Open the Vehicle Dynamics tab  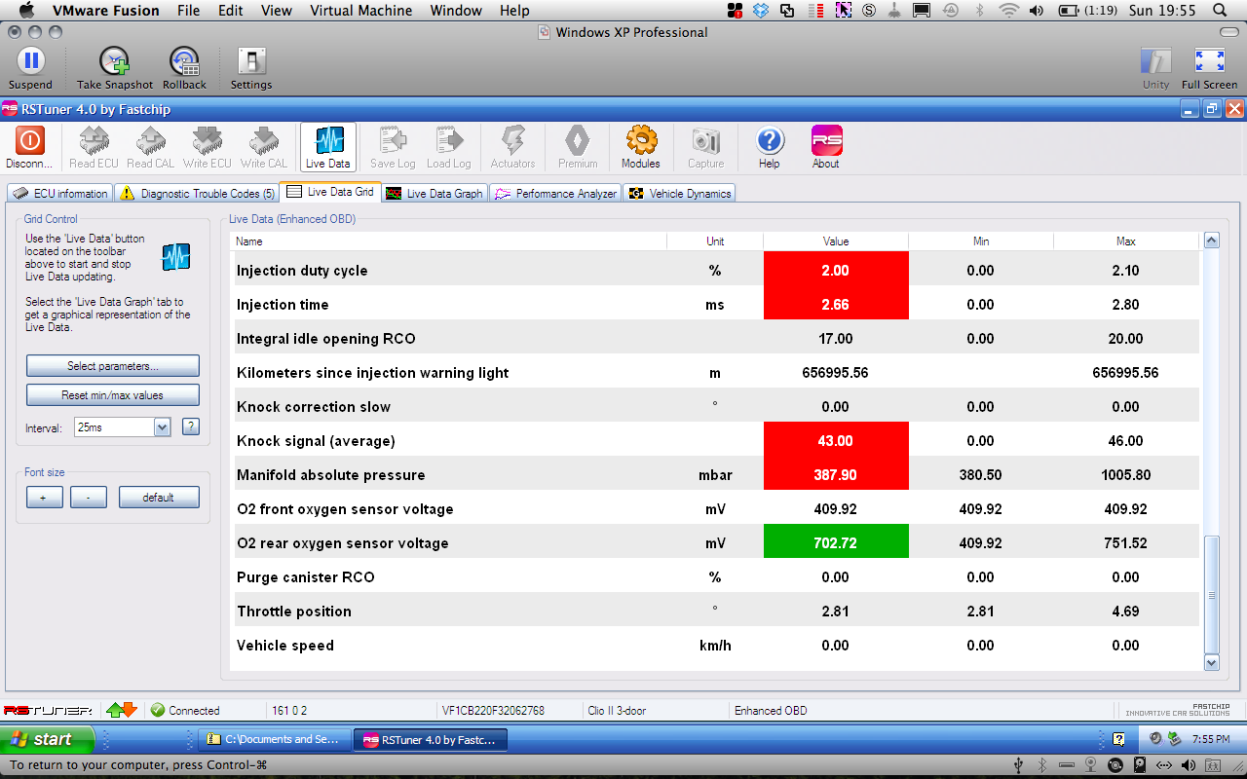(679, 193)
